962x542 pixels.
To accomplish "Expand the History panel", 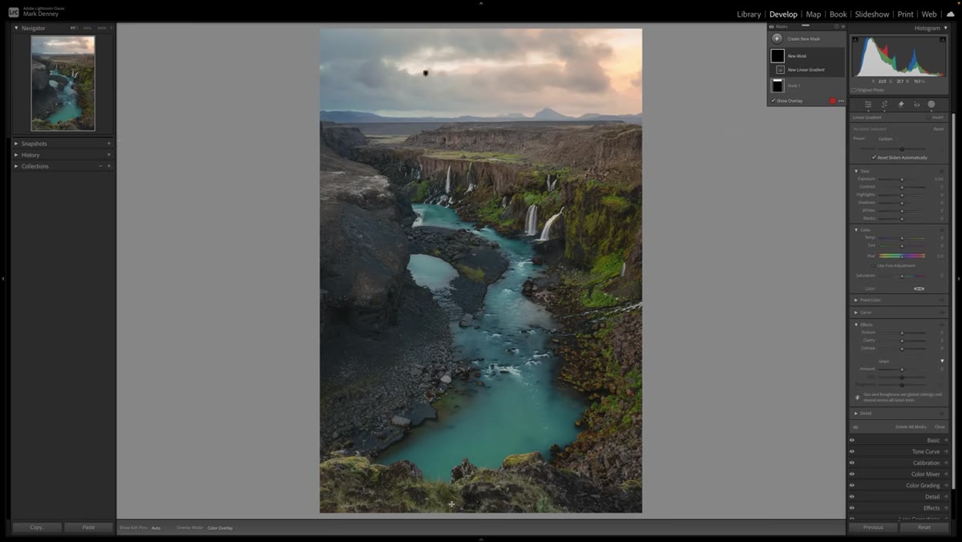I will (16, 155).
